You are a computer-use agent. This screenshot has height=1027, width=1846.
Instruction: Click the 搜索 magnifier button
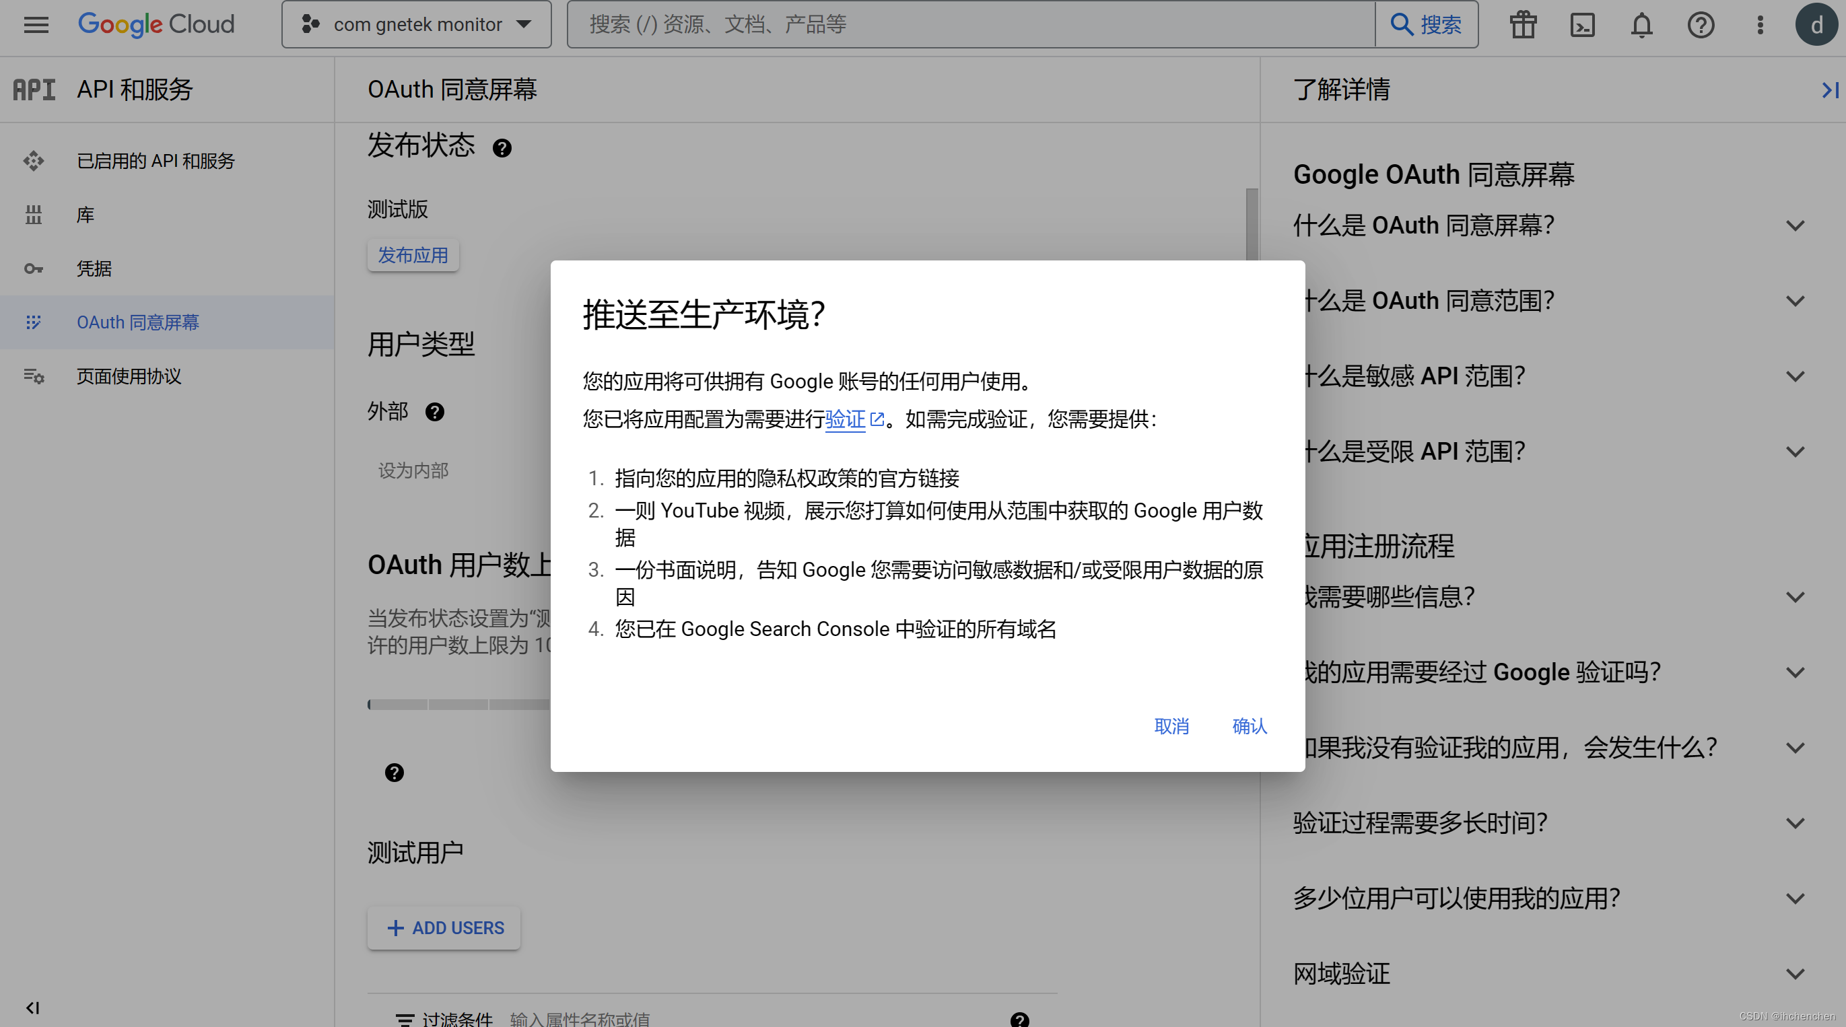coord(1425,24)
